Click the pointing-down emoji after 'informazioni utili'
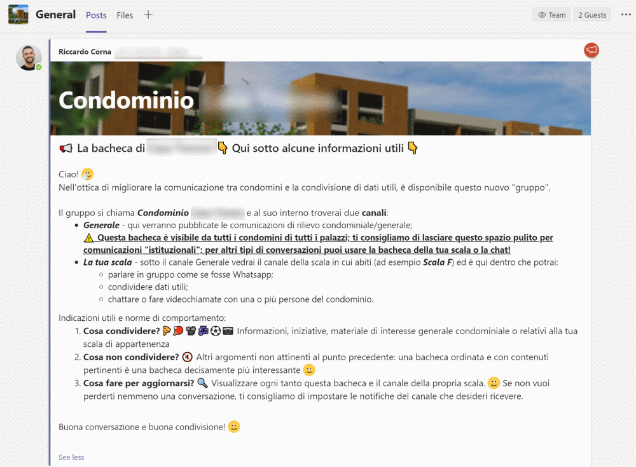636x467 pixels. click(x=413, y=149)
